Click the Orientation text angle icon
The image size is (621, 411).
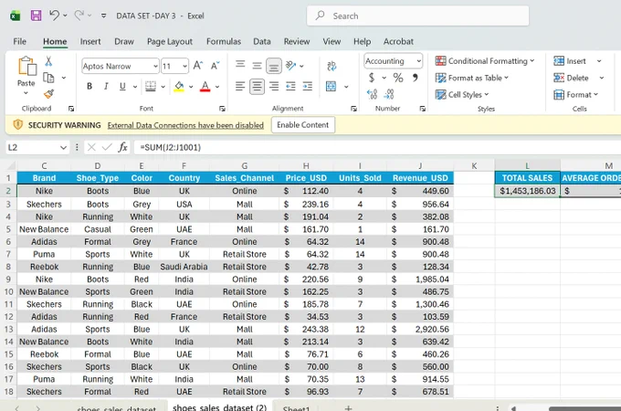coord(291,66)
